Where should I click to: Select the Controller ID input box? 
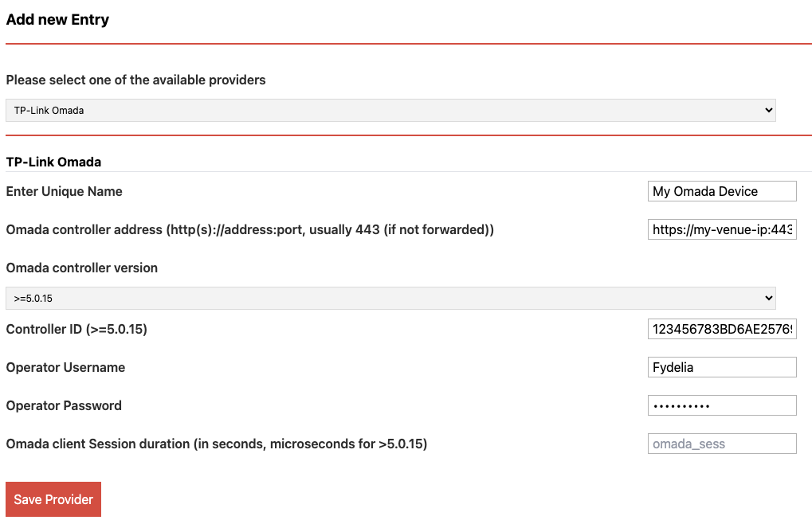point(722,329)
